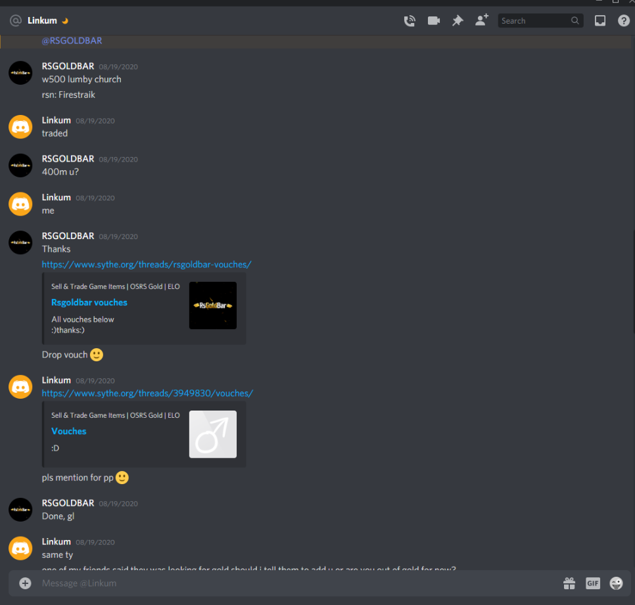The height and width of the screenshot is (605, 635).
Task: Click the site name in the Vouches embed
Action: tap(116, 415)
